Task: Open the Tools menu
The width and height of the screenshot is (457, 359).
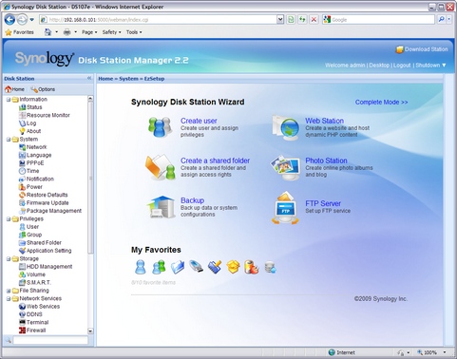Action: click(x=134, y=32)
